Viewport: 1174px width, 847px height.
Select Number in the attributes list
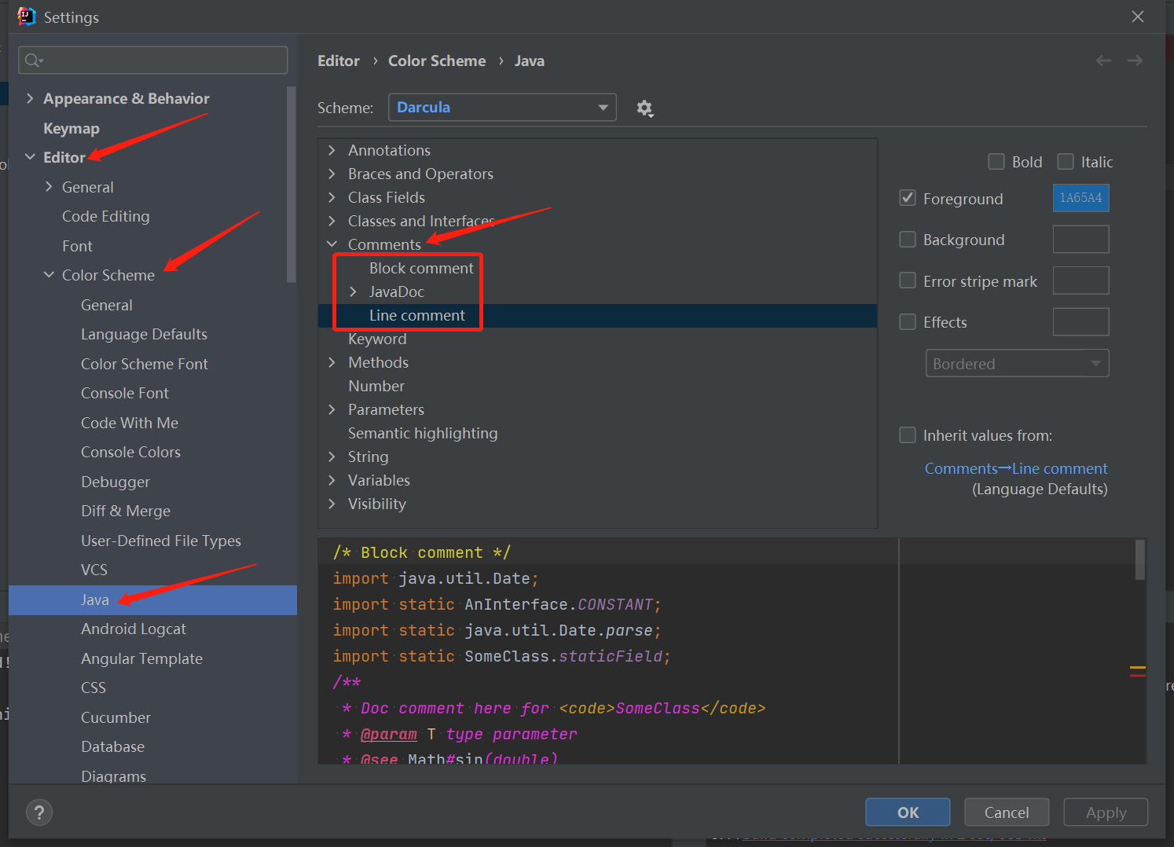tap(376, 386)
